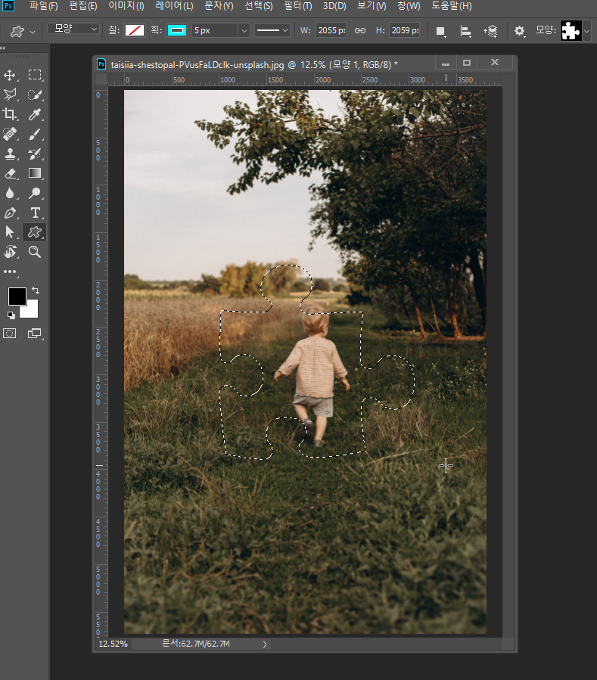Screen dimensions: 597x680
Task: Open shape settings gear menu
Action: click(x=519, y=31)
